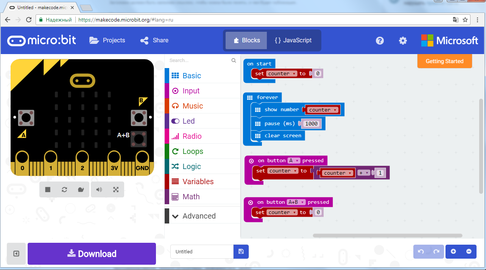
Task: Click the Download button
Action: [92, 253]
